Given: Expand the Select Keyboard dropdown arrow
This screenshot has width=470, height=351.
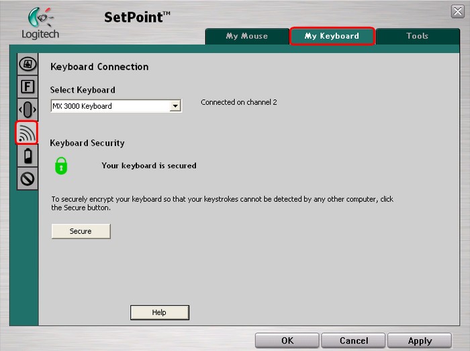Looking at the screenshot, I should [x=175, y=106].
